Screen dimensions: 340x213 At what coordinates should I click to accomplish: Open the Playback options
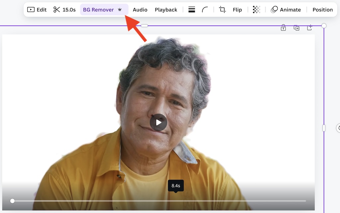point(166,10)
